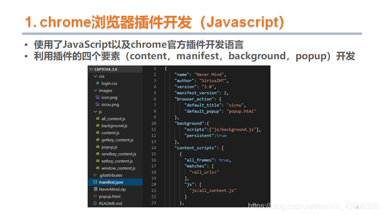This screenshot has width=383, height=215.
Task: Click the git icon beside .gitattributes
Action: (95, 175)
